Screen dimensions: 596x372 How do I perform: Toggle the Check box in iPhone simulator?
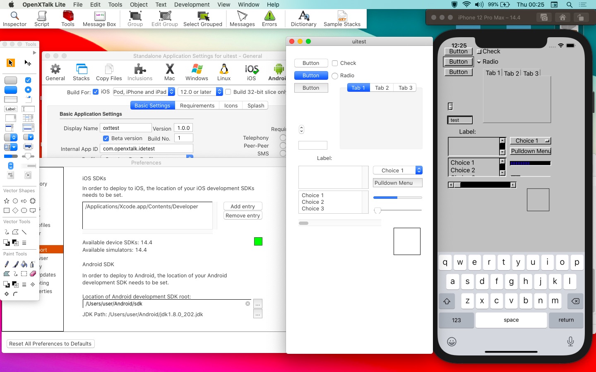pyautogui.click(x=479, y=52)
